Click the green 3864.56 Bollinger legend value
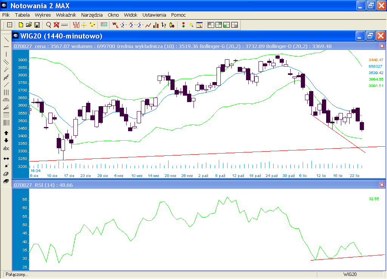387x279 pixels. pyautogui.click(x=376, y=79)
